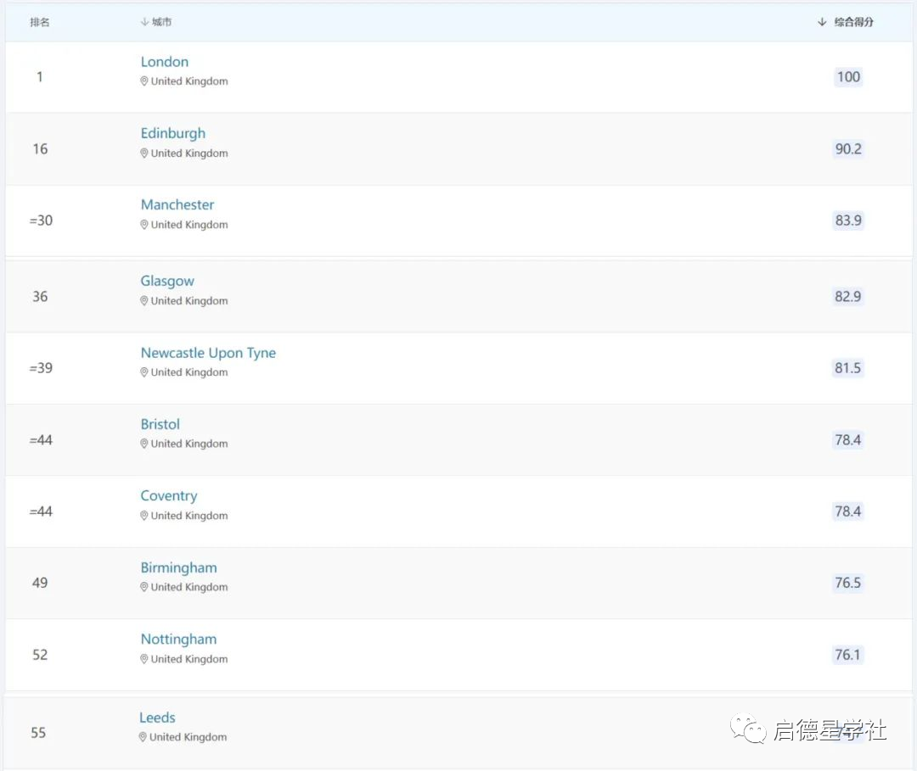Open the Glasgow city link
Image resolution: width=917 pixels, height=771 pixels.
[x=167, y=282]
